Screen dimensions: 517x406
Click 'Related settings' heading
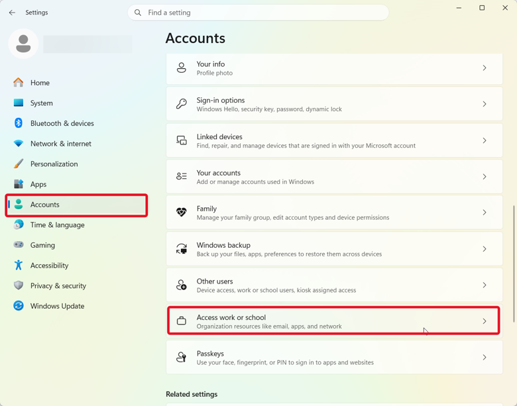point(192,394)
